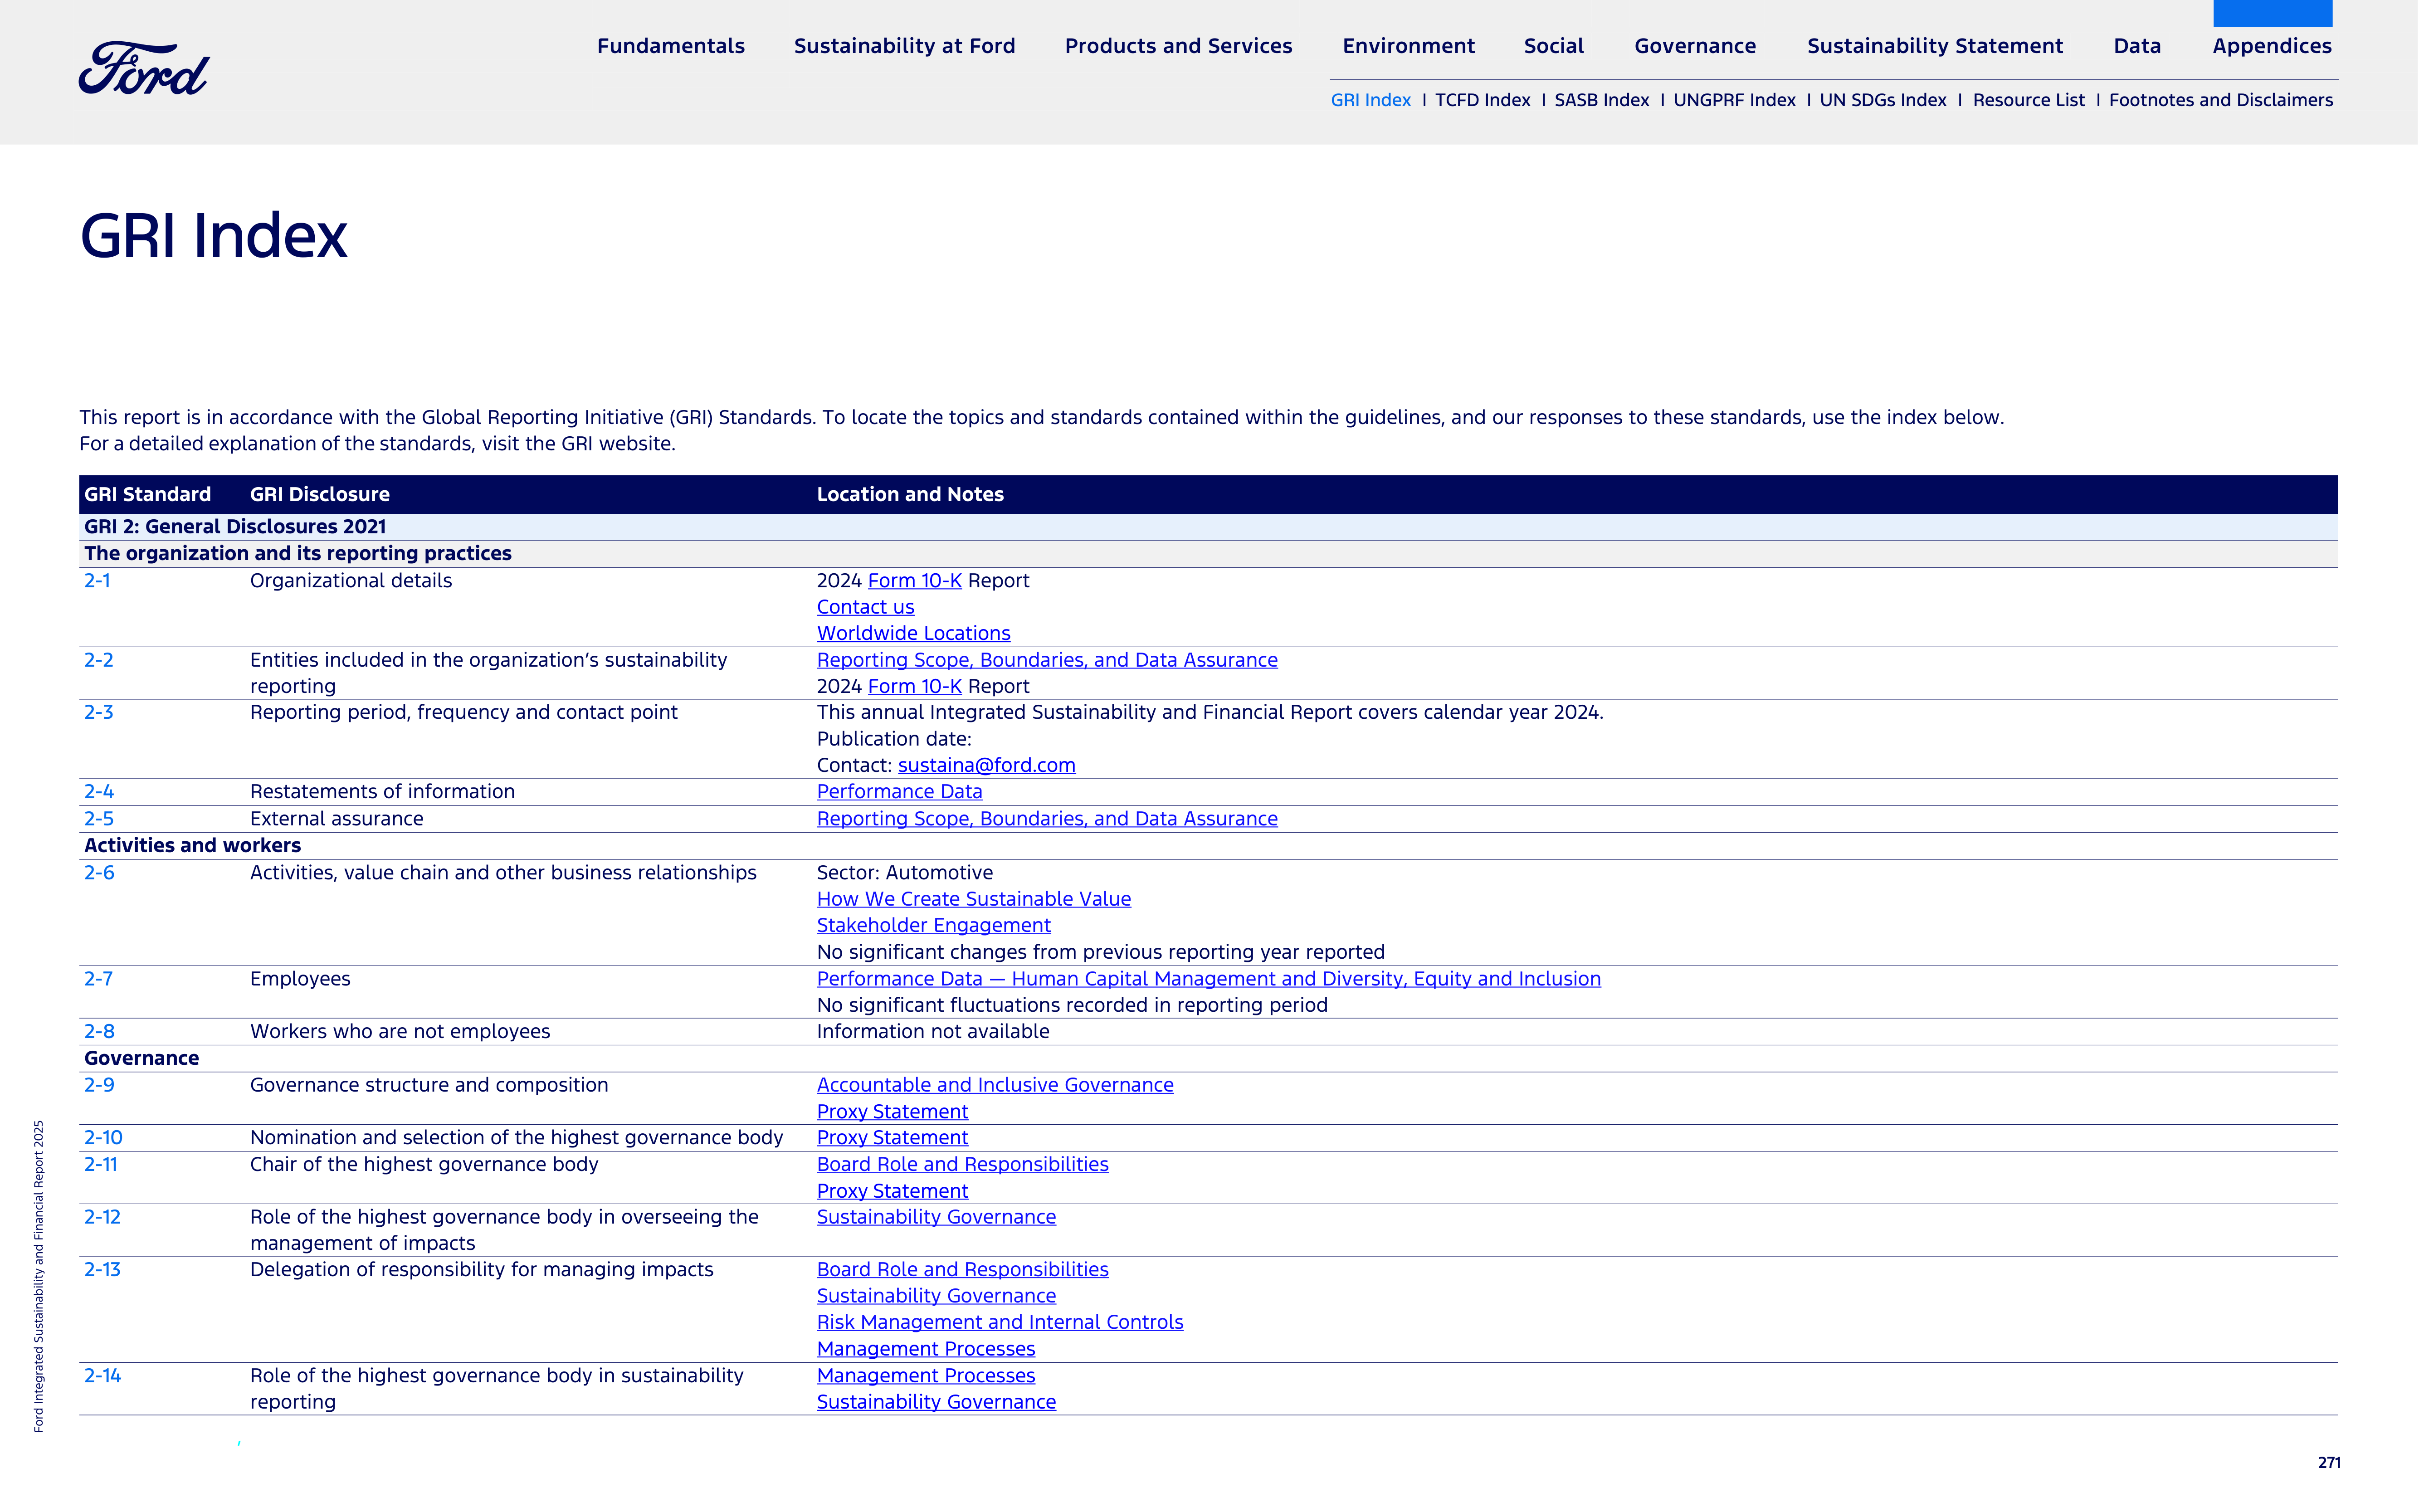The width and height of the screenshot is (2419, 1512).
Task: Click GRI standard 2-1
Action: 97,581
